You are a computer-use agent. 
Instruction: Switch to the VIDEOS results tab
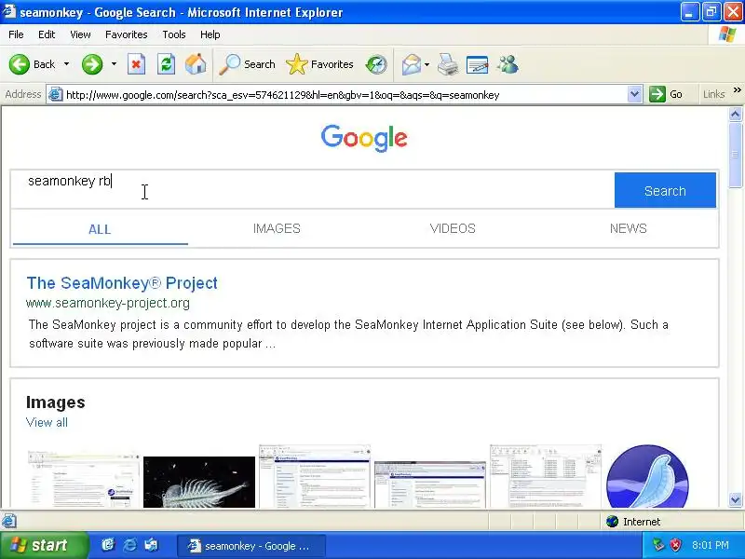(453, 228)
